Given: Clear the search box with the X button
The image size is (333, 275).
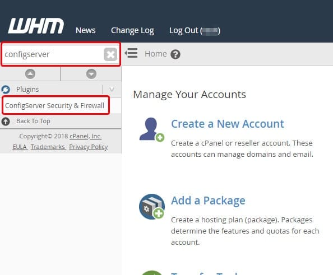Looking at the screenshot, I should pyautogui.click(x=110, y=54).
